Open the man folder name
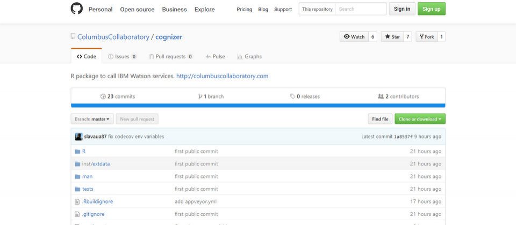Viewport: 516px width, 225px height. click(87, 176)
